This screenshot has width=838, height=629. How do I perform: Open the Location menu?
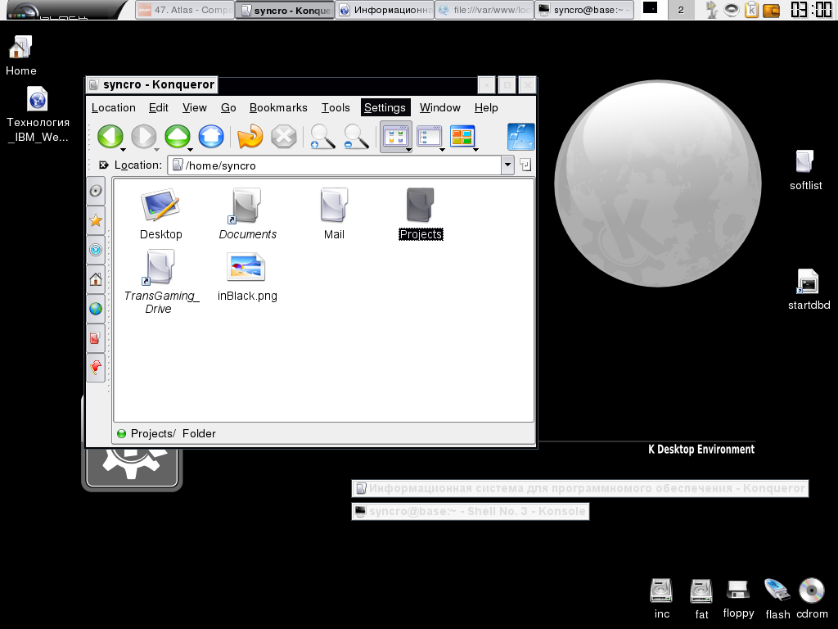[x=113, y=107]
